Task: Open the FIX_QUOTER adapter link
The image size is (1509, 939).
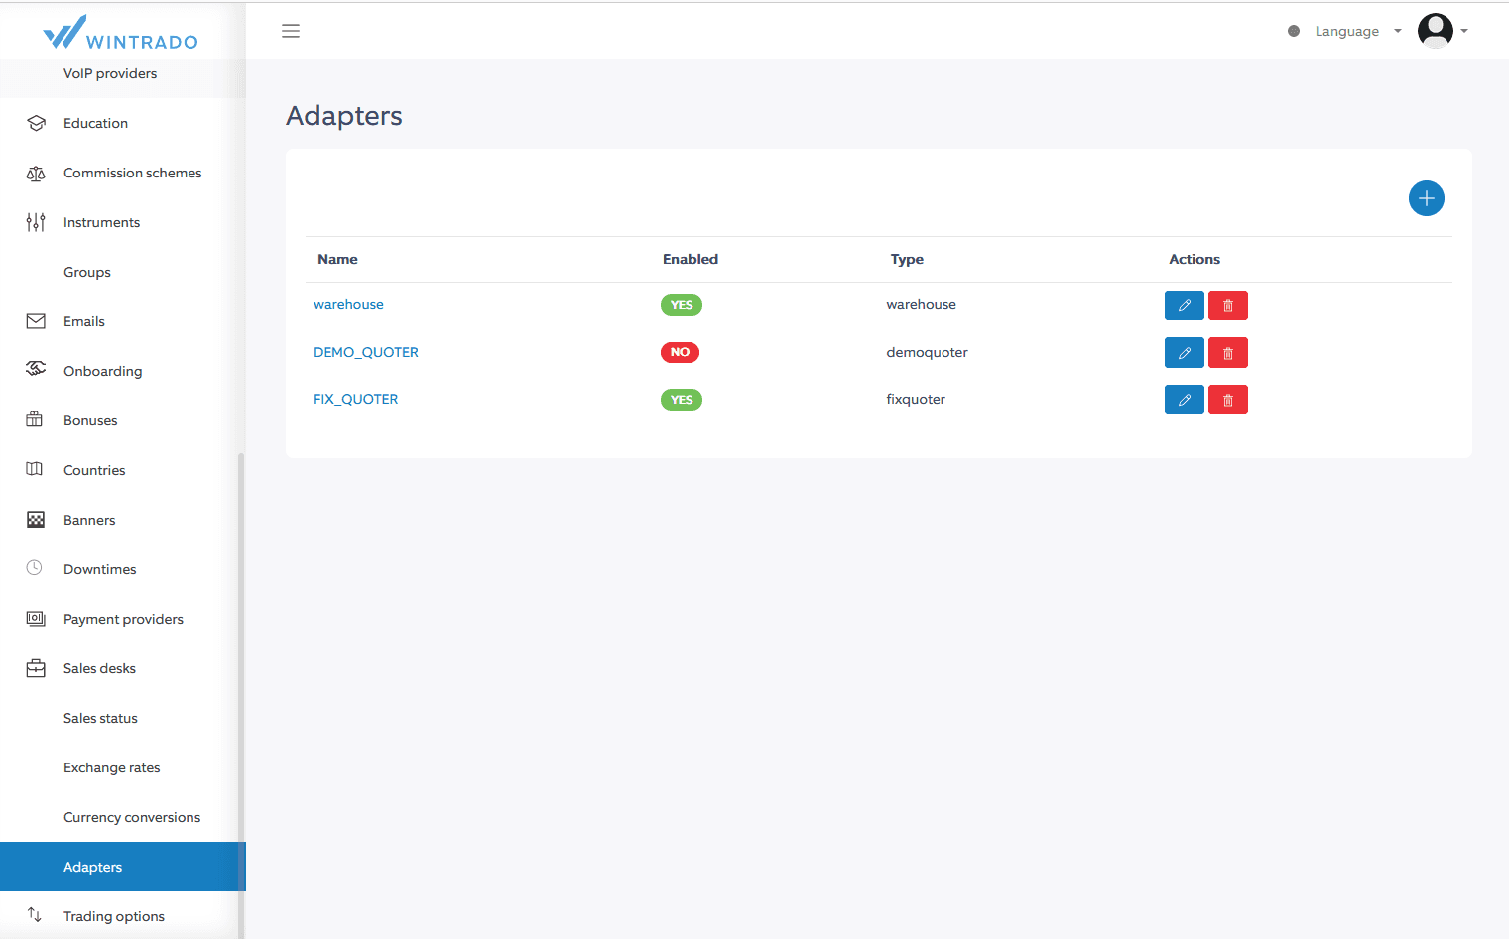Action: click(355, 399)
